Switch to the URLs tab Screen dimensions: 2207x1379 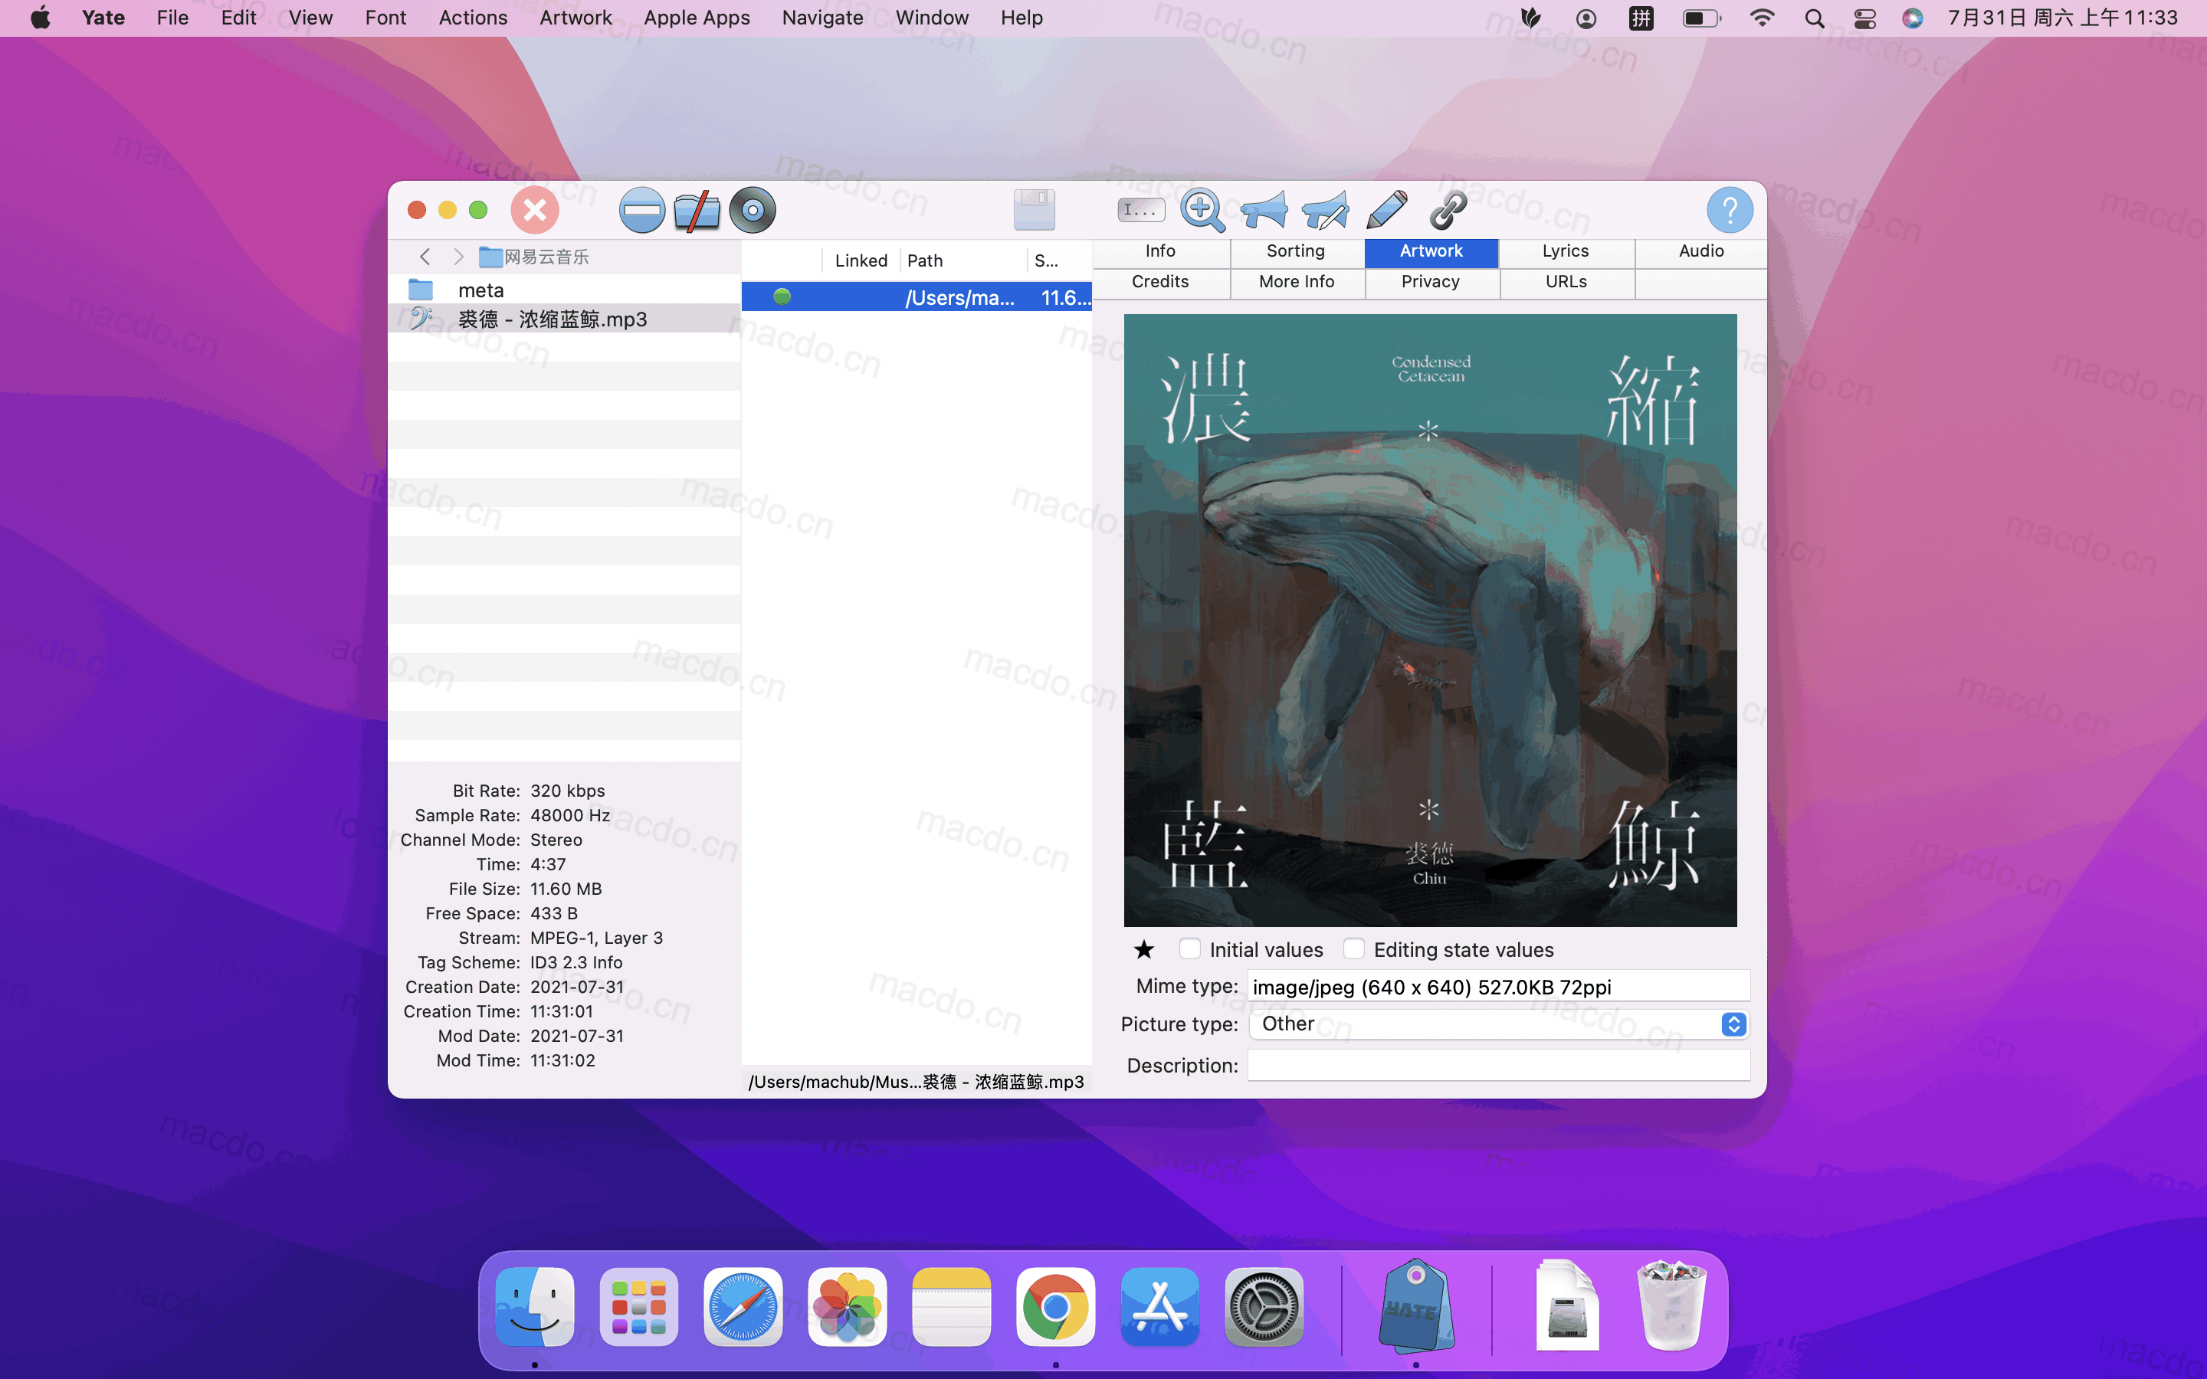1566,283
